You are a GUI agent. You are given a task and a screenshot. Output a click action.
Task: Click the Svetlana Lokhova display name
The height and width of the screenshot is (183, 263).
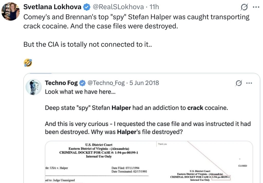click(x=52, y=7)
